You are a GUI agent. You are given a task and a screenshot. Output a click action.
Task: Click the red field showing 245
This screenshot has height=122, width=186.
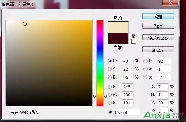(x=127, y=87)
